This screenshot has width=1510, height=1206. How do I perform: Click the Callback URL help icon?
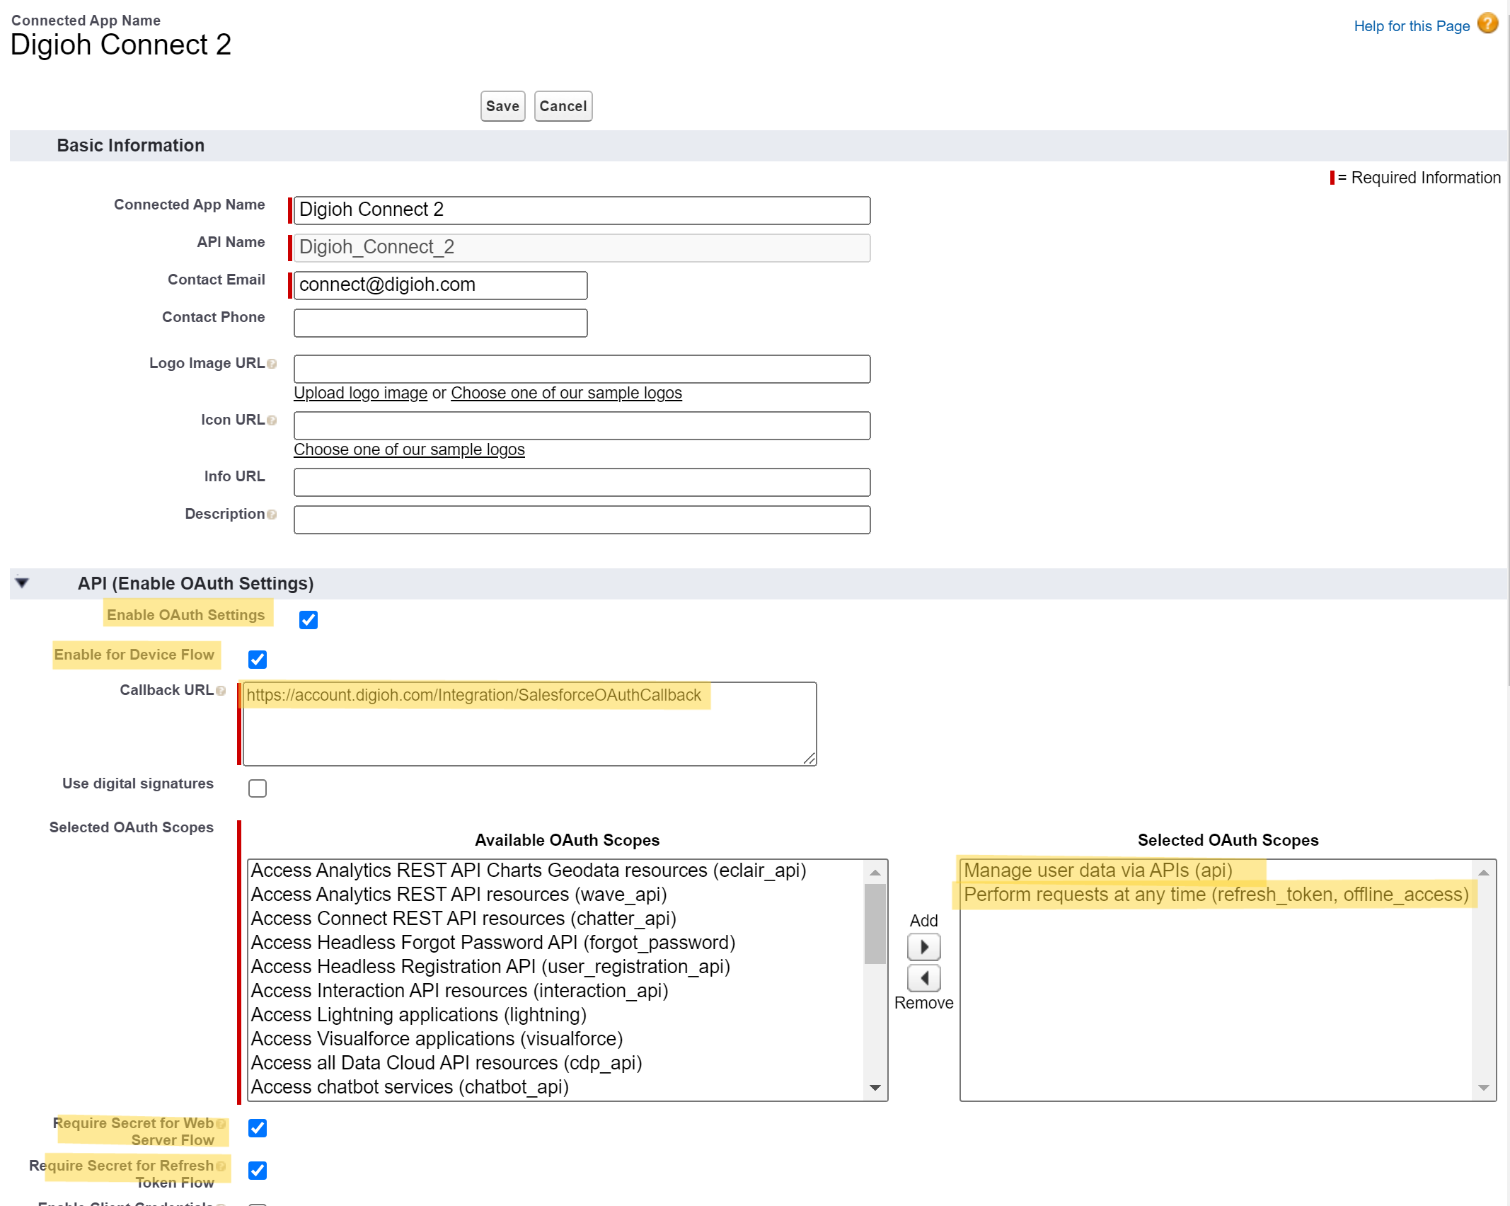[x=221, y=691]
